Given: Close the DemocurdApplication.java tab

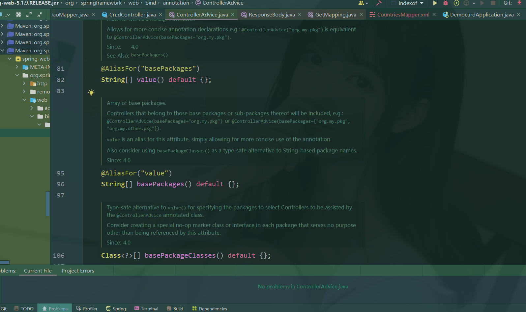Looking at the screenshot, I should tap(518, 14).
